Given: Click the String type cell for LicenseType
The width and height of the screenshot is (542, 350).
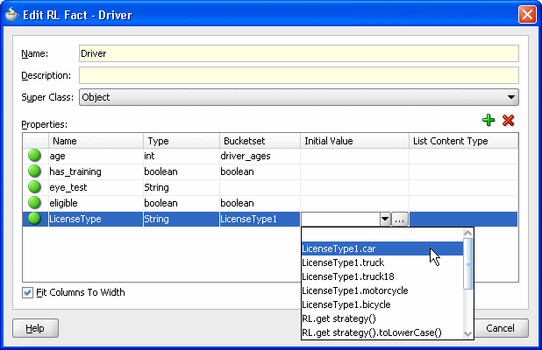Looking at the screenshot, I should click(182, 219).
